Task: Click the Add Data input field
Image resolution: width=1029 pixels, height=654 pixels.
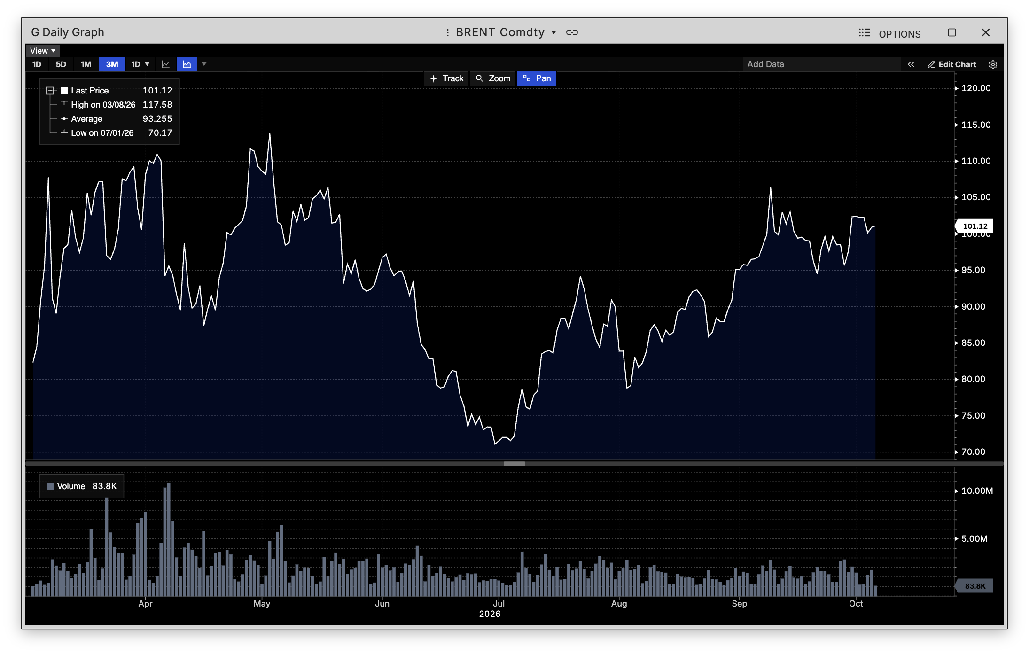Action: click(821, 64)
